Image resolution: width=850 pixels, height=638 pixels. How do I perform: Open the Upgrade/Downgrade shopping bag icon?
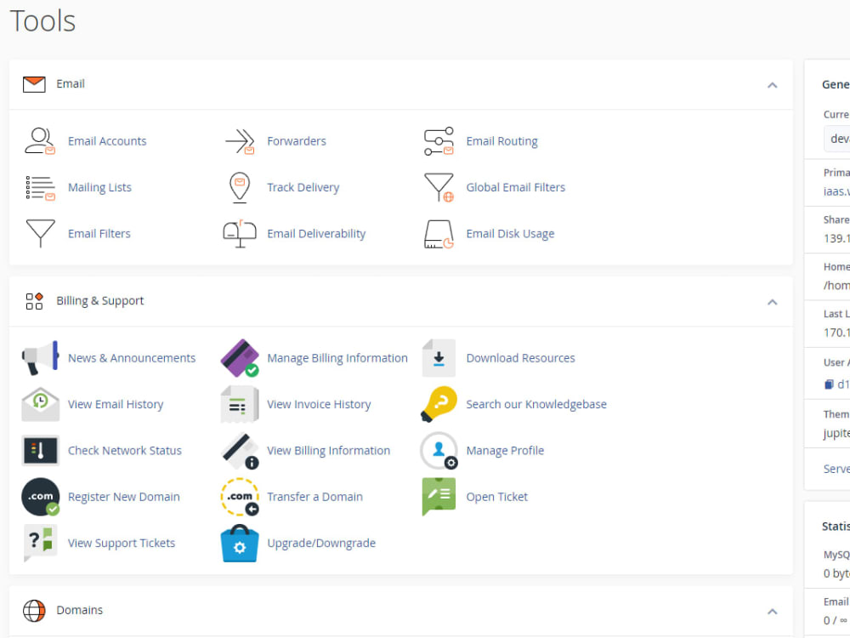click(x=240, y=543)
